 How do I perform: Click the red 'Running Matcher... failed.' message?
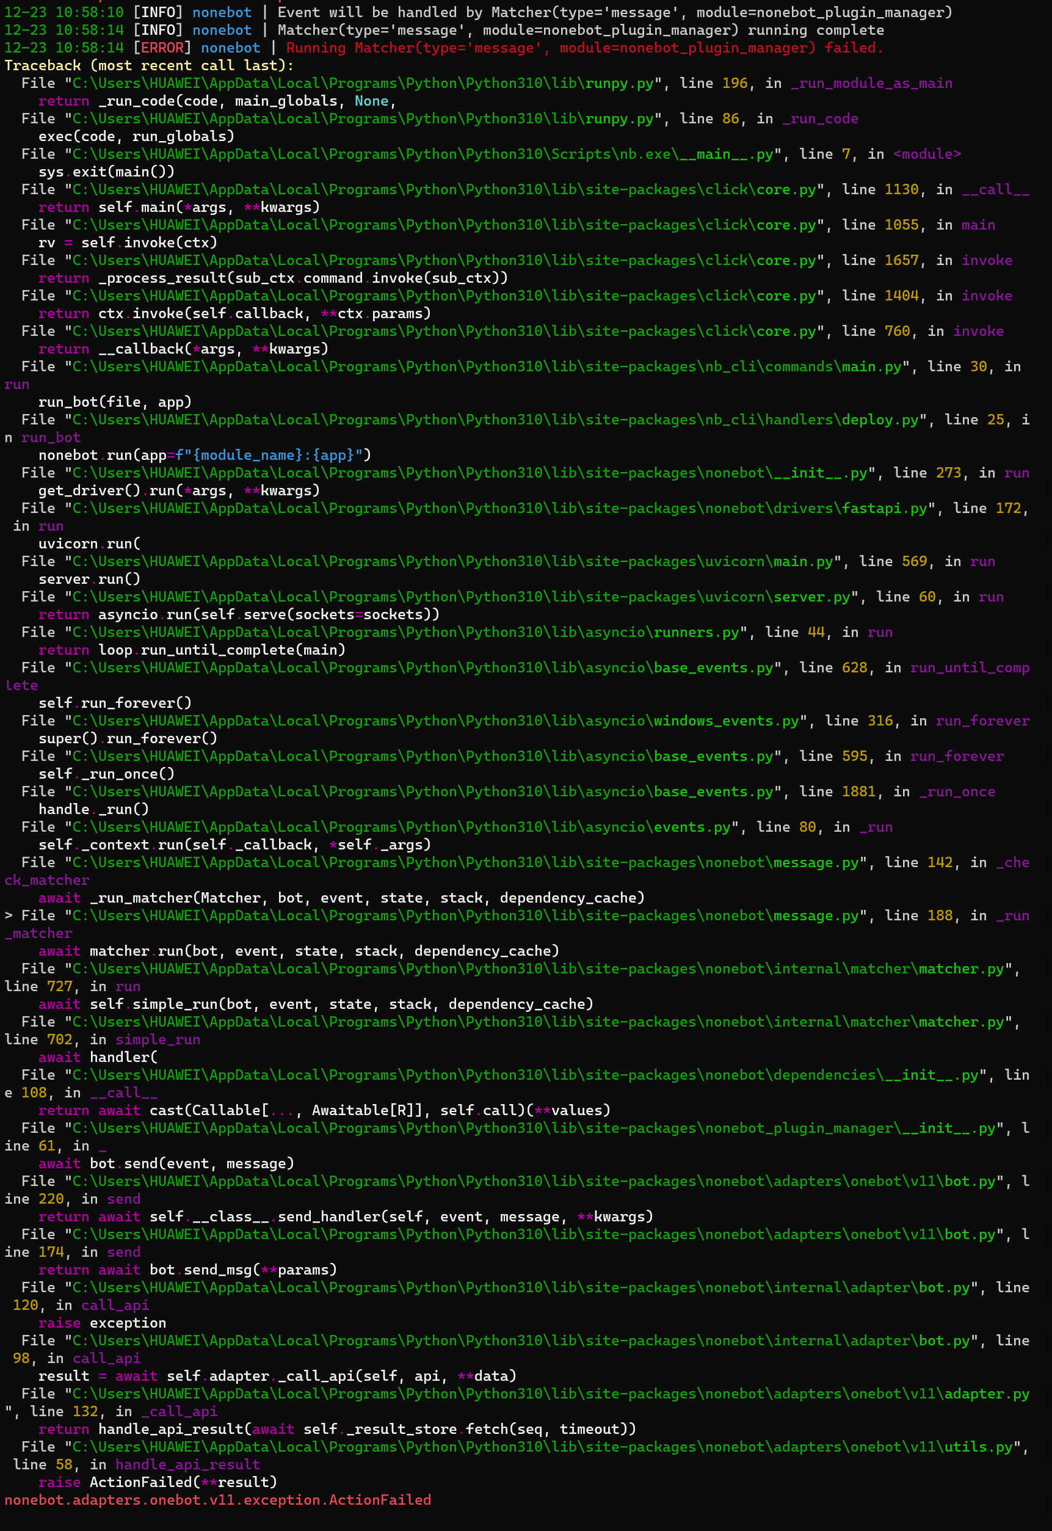(584, 48)
